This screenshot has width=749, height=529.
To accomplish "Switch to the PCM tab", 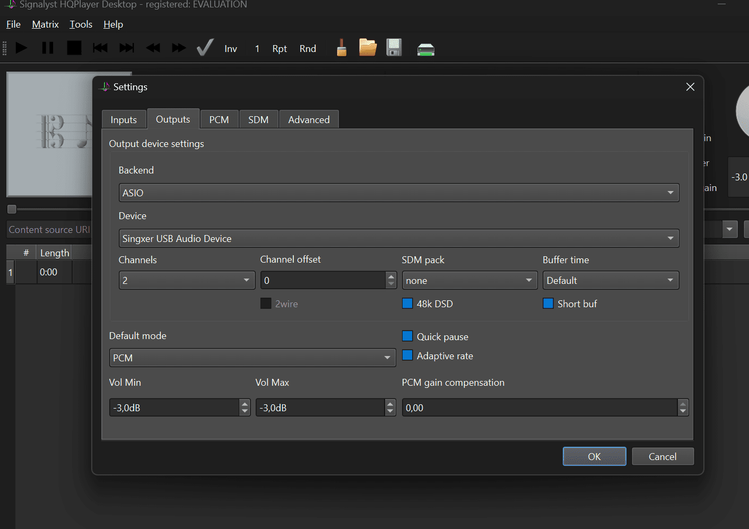I will pos(219,120).
